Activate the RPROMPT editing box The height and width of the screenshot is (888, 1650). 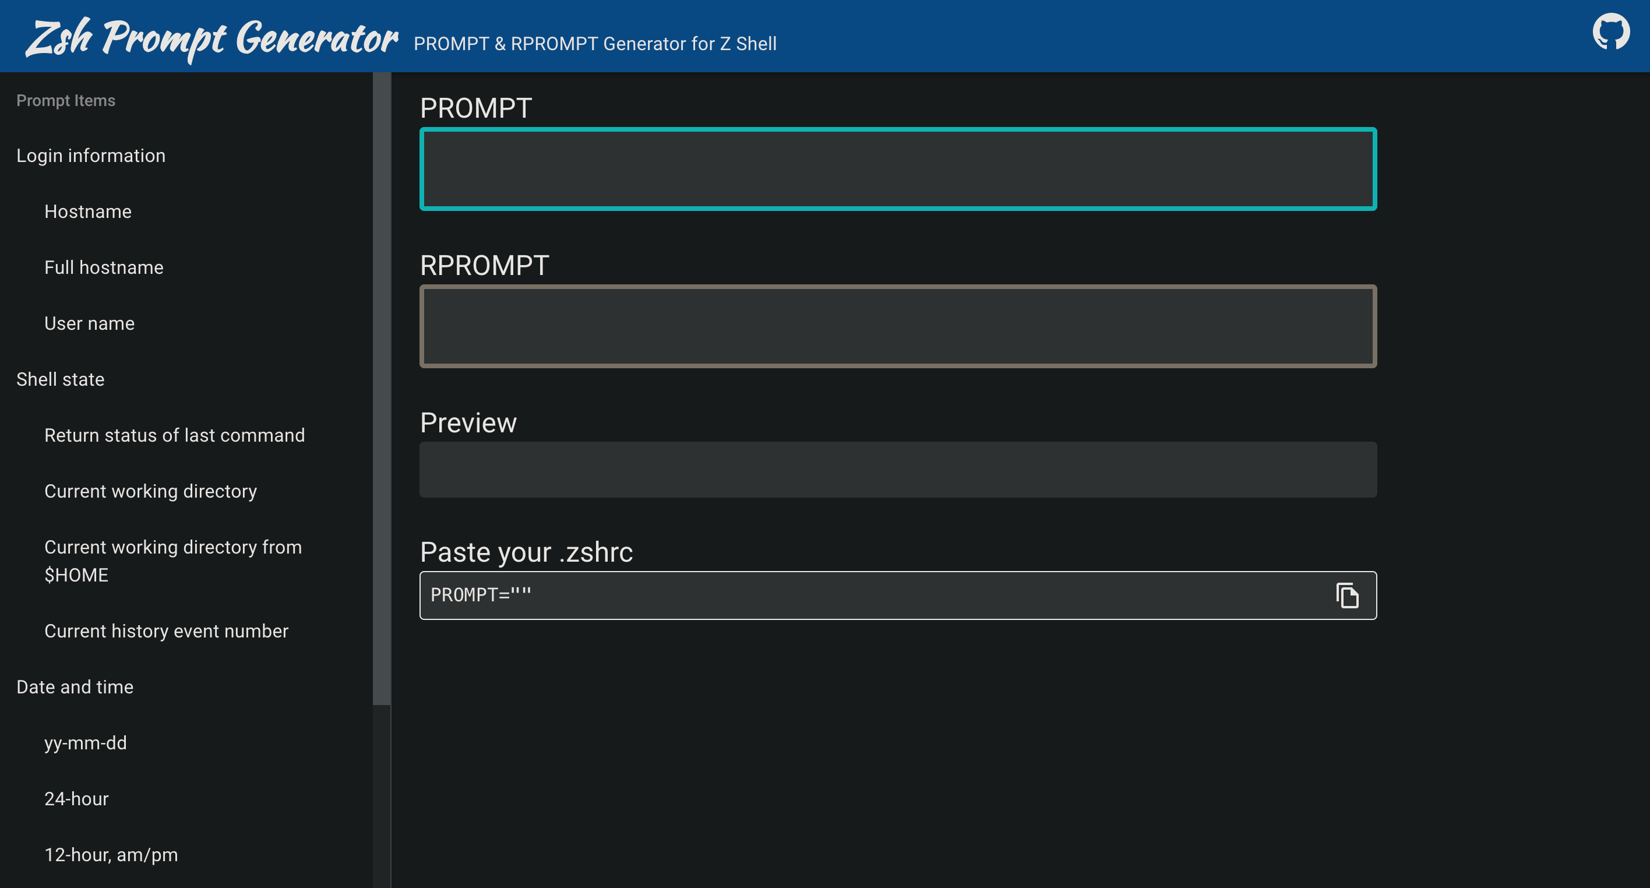coord(897,326)
